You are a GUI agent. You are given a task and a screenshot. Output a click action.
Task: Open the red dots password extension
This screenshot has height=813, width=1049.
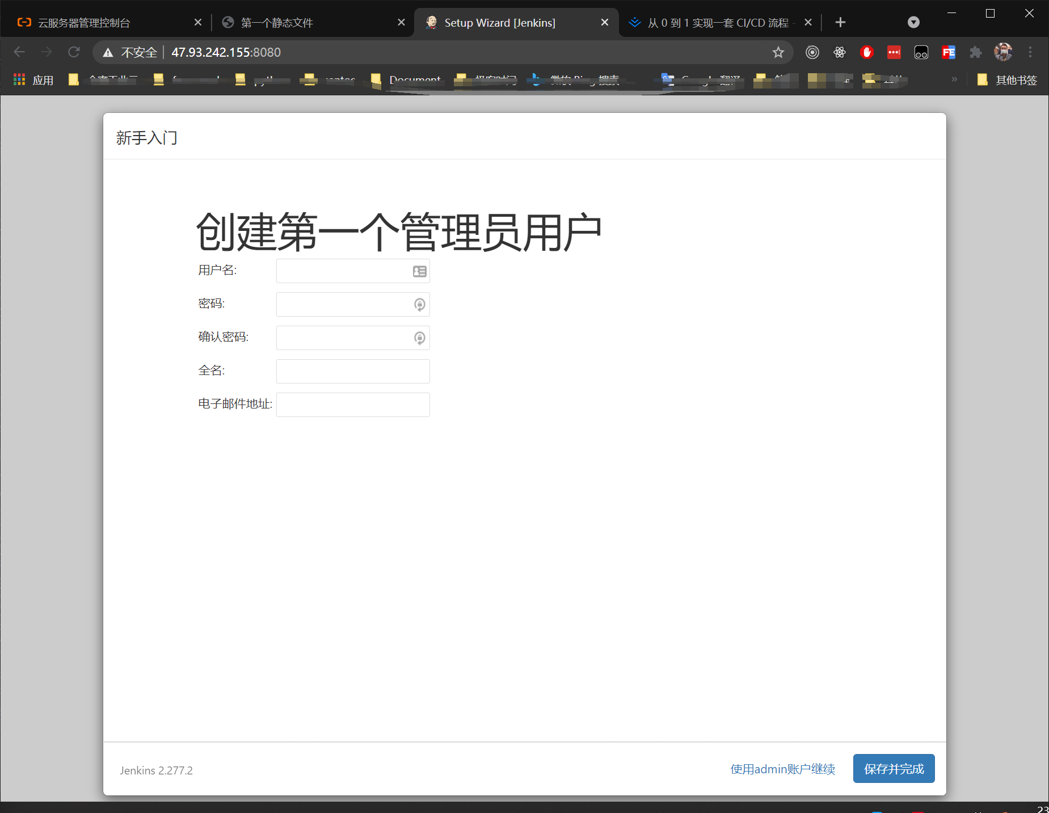(894, 52)
